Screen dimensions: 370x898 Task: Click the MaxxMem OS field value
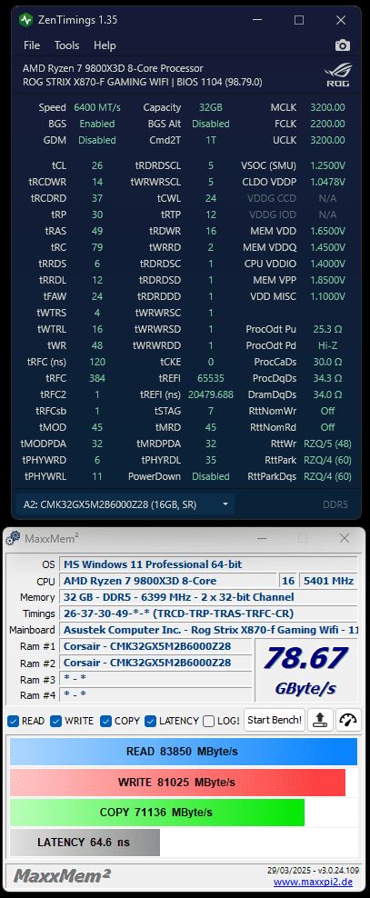click(208, 564)
